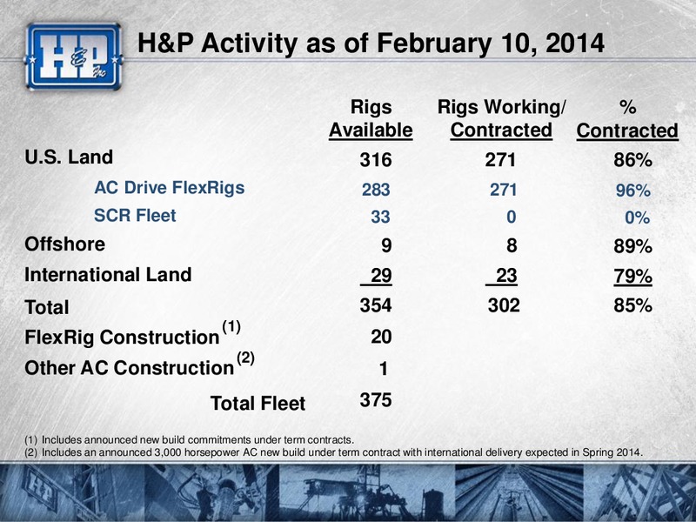The height and width of the screenshot is (522, 696).
Task: Click the H&P sign photo in footer strip
Action: pyautogui.click(x=71, y=492)
